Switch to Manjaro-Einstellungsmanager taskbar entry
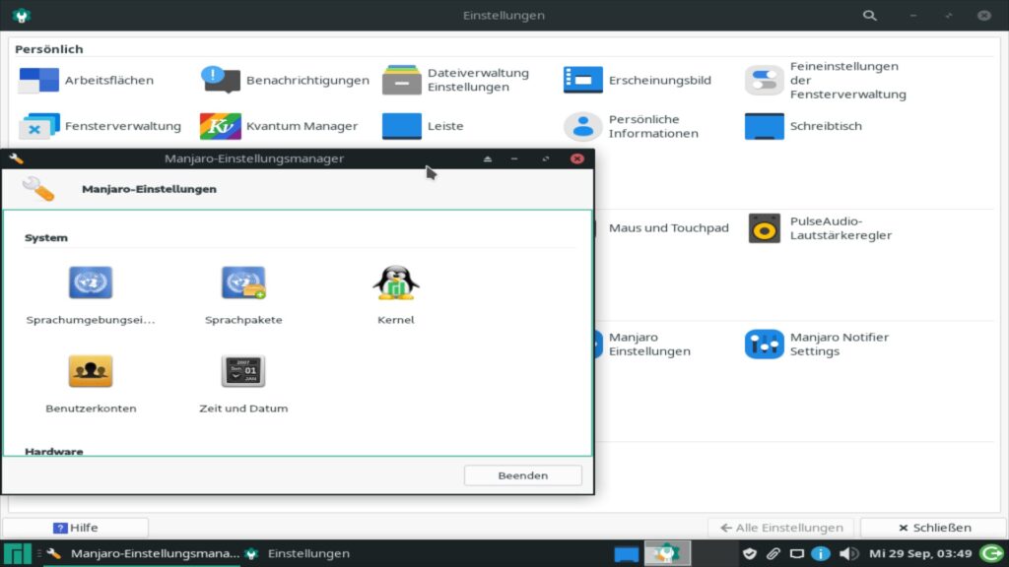This screenshot has height=567, width=1009. tap(144, 553)
